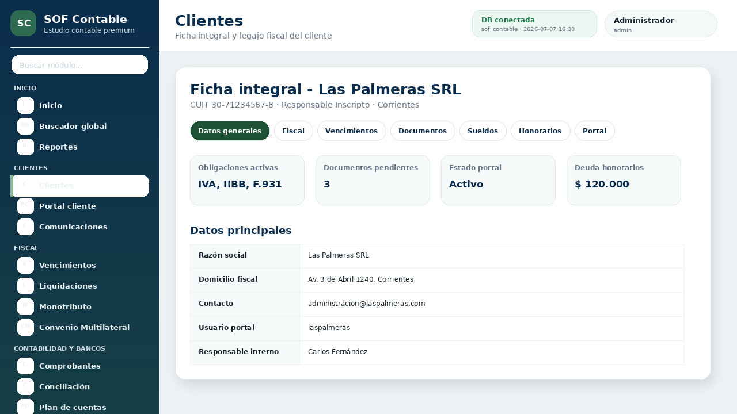The image size is (737, 414).
Task: Open Liquidaciones module
Action: (81, 286)
